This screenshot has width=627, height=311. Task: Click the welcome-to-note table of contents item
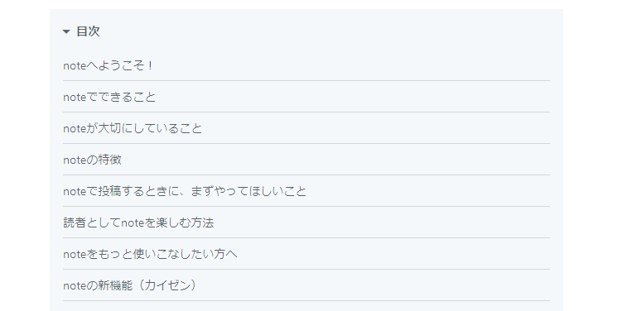108,65
